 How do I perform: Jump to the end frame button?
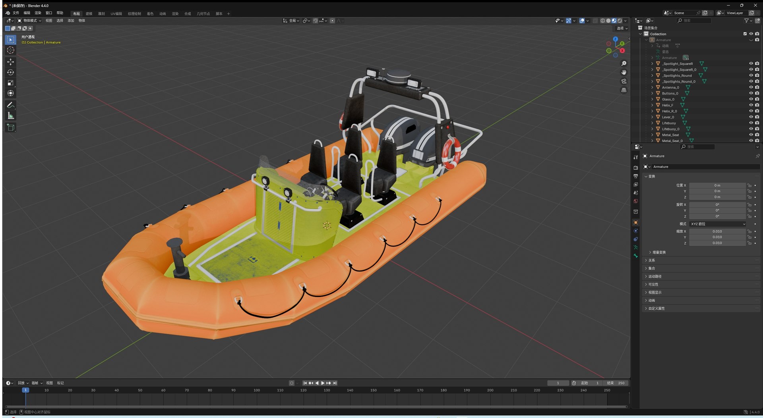point(335,383)
